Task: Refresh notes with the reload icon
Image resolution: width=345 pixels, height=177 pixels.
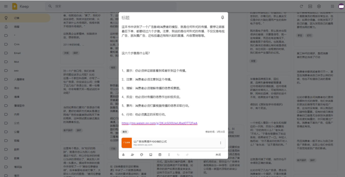Action: pos(301,6)
